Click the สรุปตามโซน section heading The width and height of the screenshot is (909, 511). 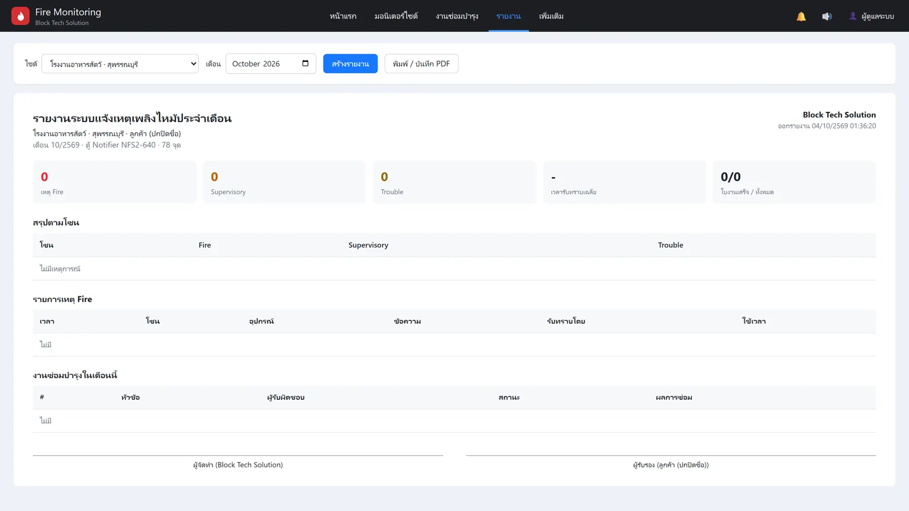pyautogui.click(x=56, y=223)
